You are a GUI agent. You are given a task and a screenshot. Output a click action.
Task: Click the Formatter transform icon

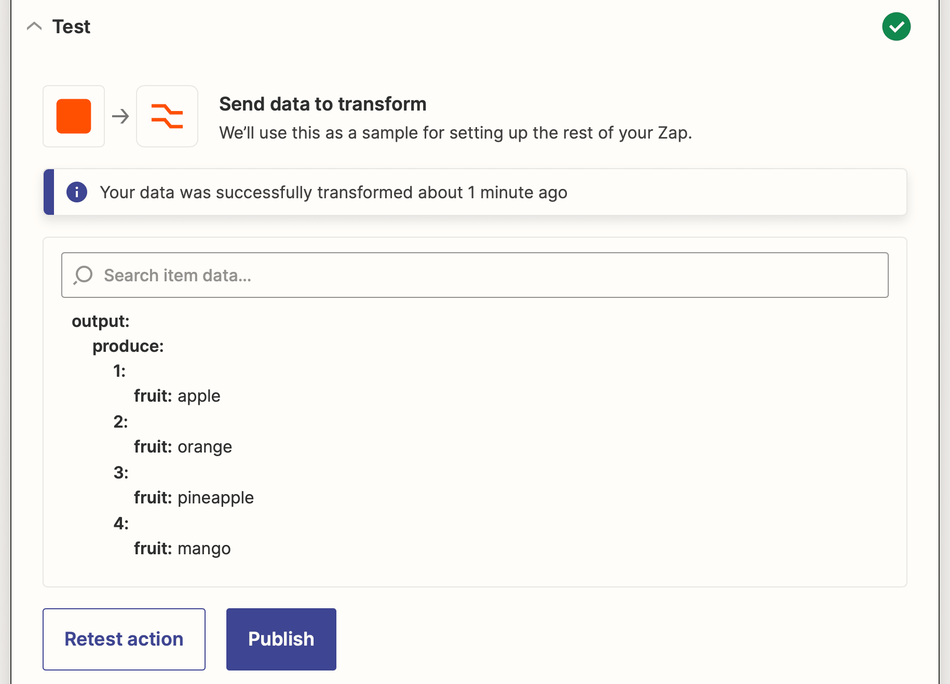(167, 116)
